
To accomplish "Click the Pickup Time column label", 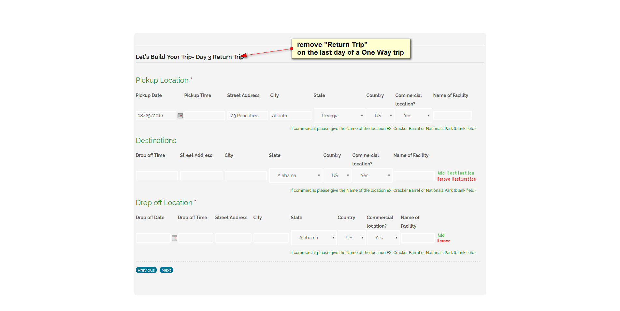I will (x=197, y=95).
